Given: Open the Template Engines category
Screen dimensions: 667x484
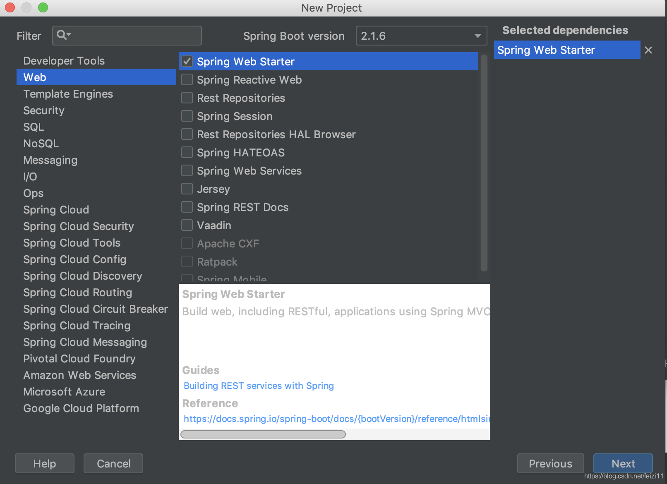Looking at the screenshot, I should click(96, 94).
